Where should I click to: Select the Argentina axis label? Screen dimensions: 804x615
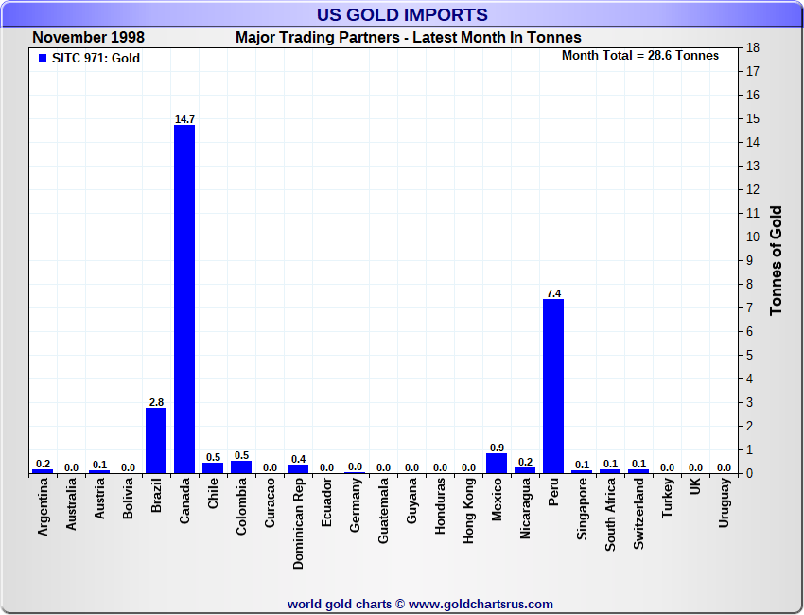coord(44,507)
